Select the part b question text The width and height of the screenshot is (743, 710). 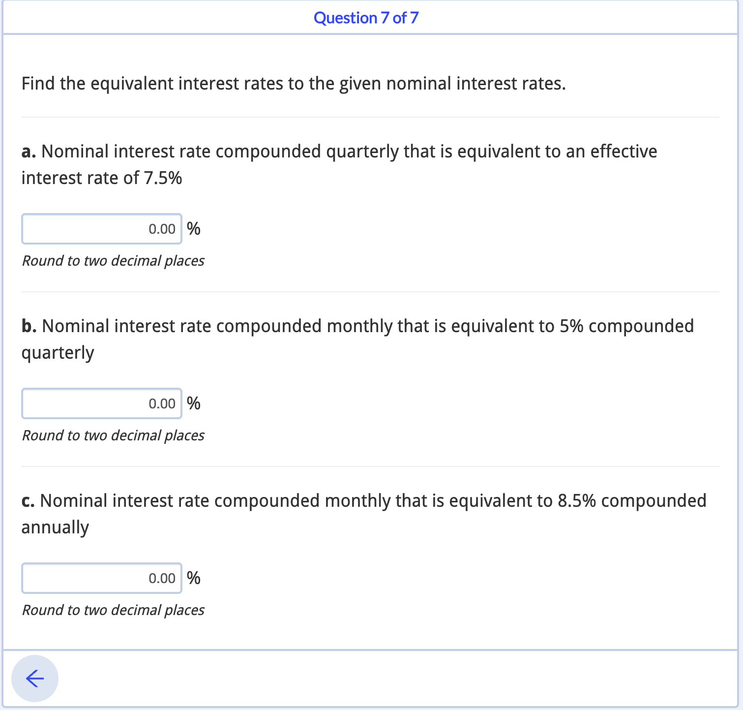click(357, 339)
